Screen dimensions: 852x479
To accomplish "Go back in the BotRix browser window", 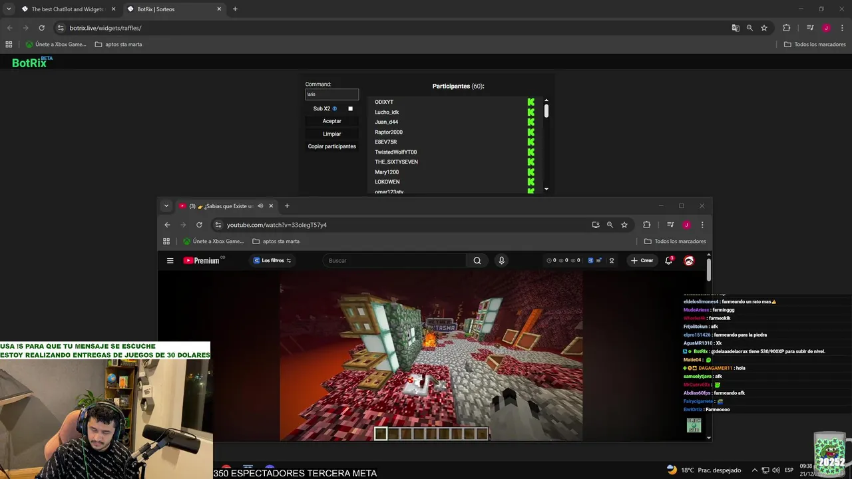I will (x=9, y=28).
